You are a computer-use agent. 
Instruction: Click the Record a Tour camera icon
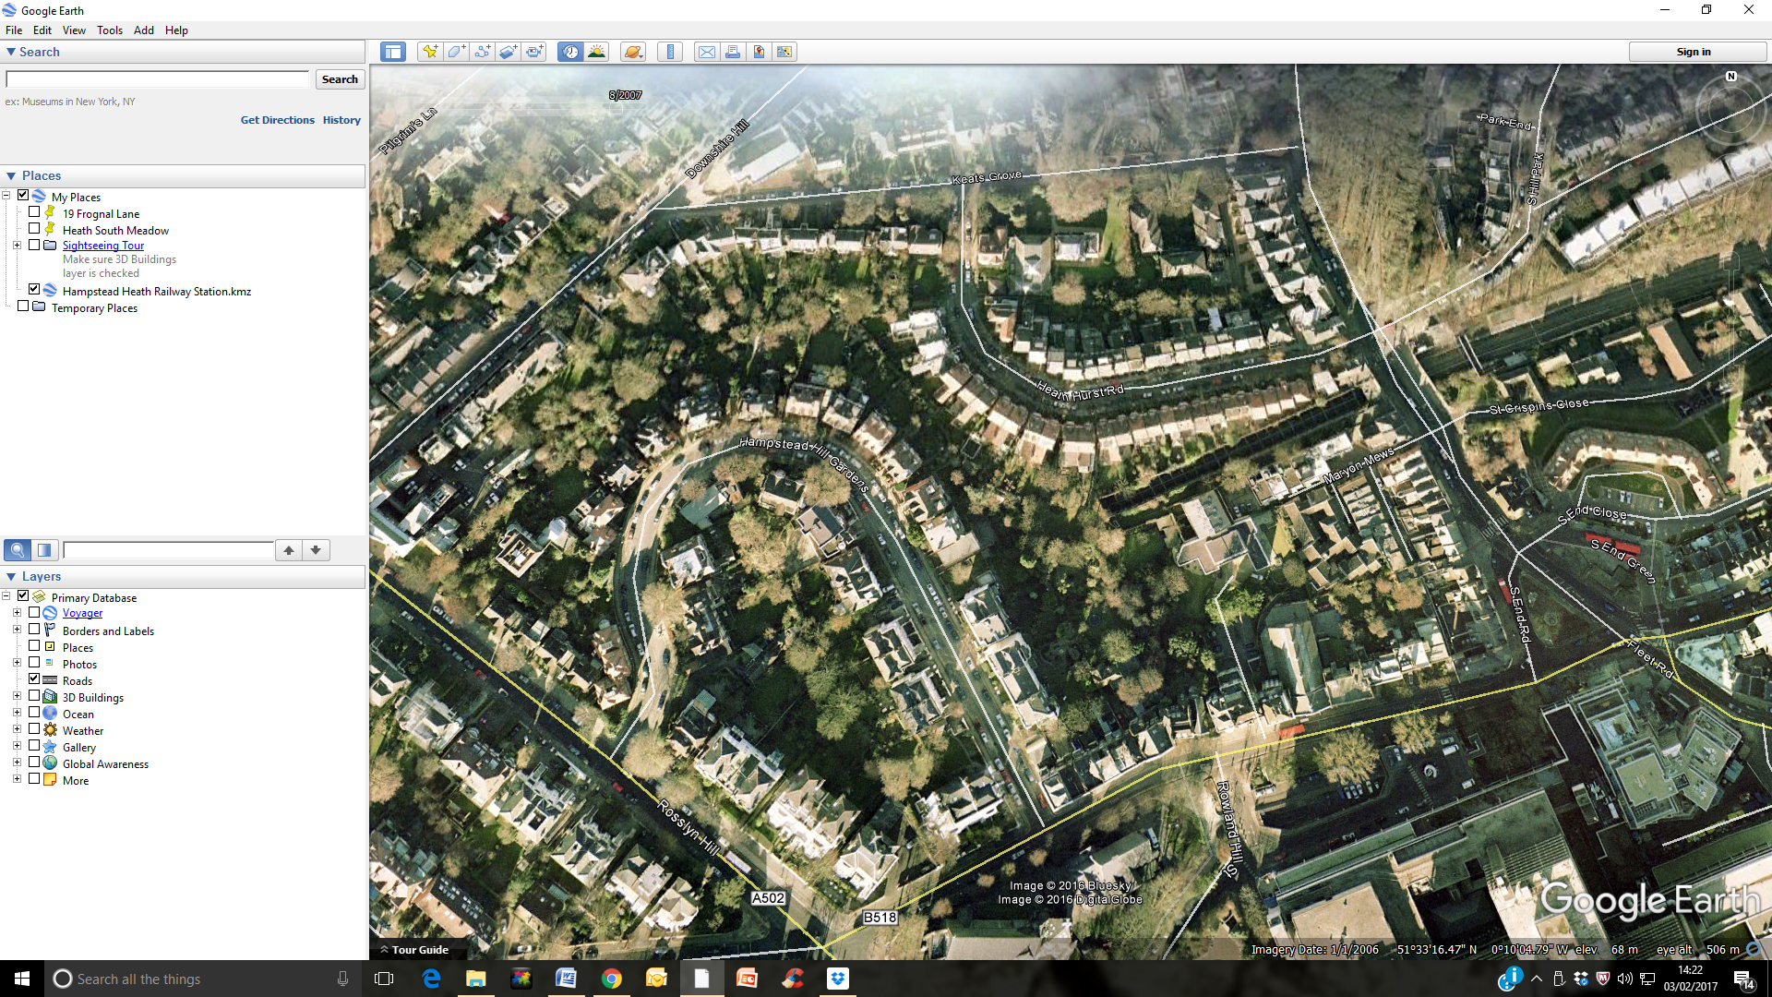(x=534, y=52)
